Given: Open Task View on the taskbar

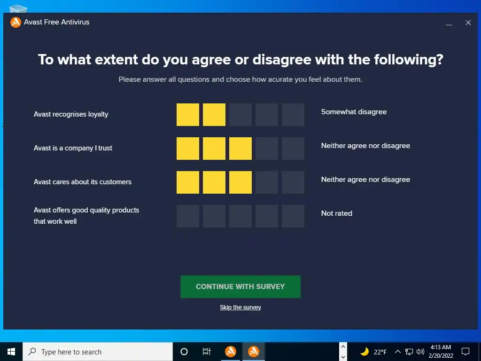Looking at the screenshot, I should pyautogui.click(x=207, y=352).
